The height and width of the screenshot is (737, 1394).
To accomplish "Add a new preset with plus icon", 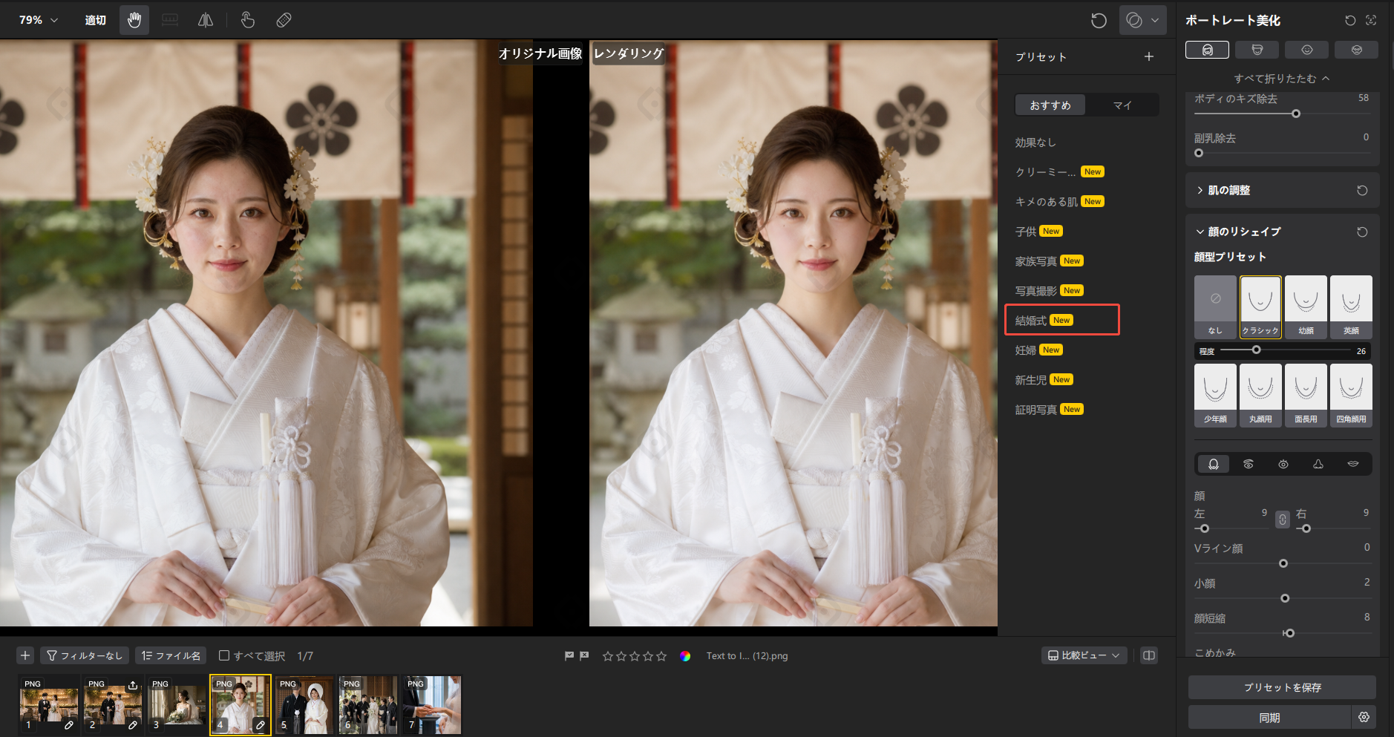I will [1148, 56].
